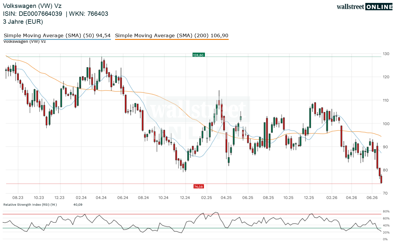Viewport: 396px width, 247px height.
Task: Click the 04.26 date axis label
Action: click(x=351, y=197)
